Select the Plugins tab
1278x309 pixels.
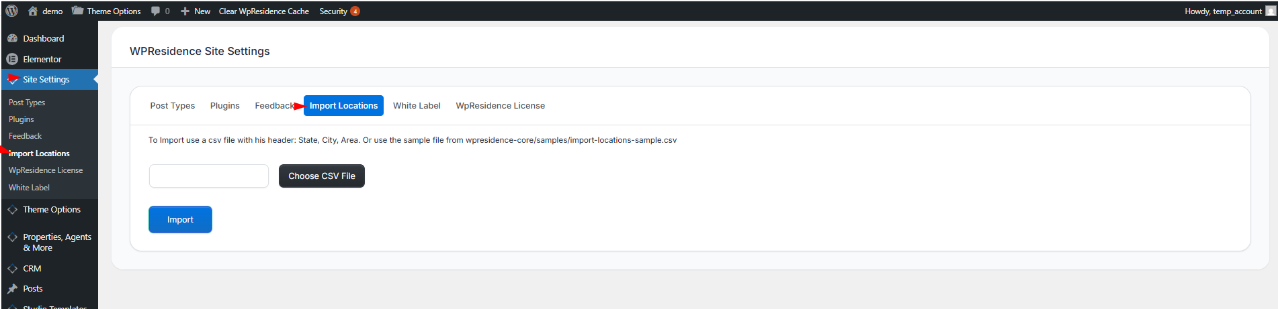point(224,106)
